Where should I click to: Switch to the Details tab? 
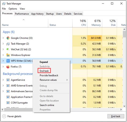point(68,14)
